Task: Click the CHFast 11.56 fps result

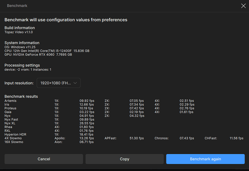Action: click(x=236, y=138)
